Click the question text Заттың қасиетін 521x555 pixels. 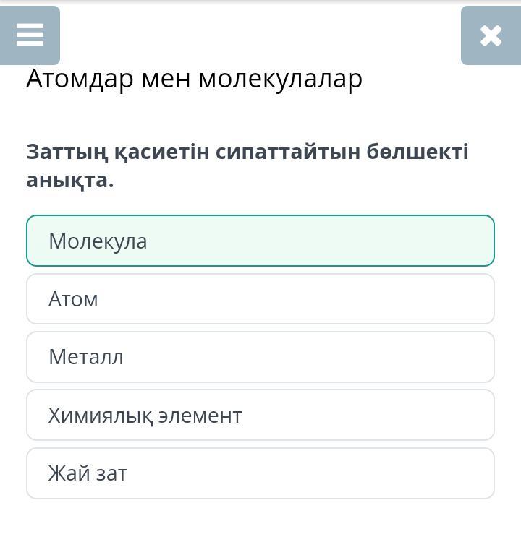point(118,152)
